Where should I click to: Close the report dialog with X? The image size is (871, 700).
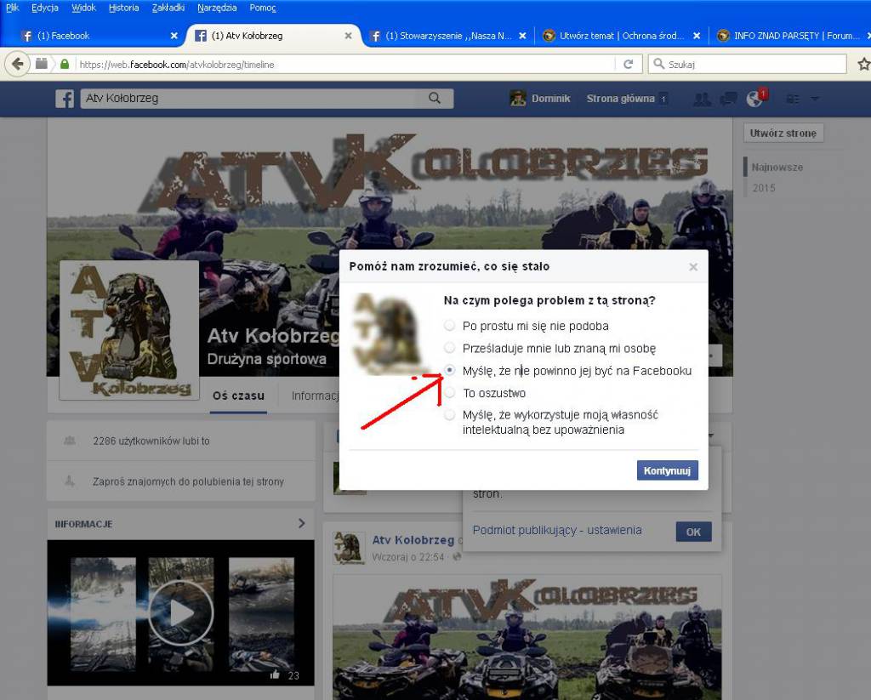[x=693, y=267]
